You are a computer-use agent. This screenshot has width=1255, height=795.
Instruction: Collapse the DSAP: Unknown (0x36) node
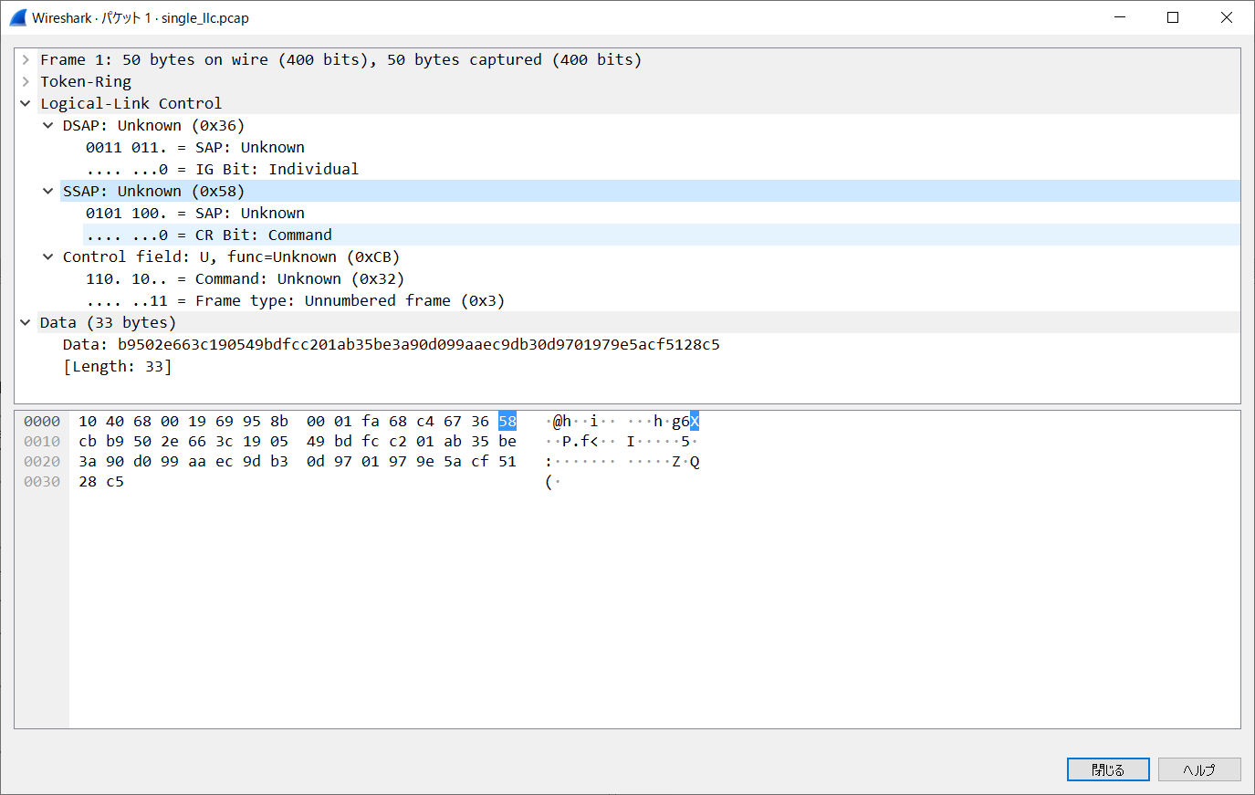point(48,126)
